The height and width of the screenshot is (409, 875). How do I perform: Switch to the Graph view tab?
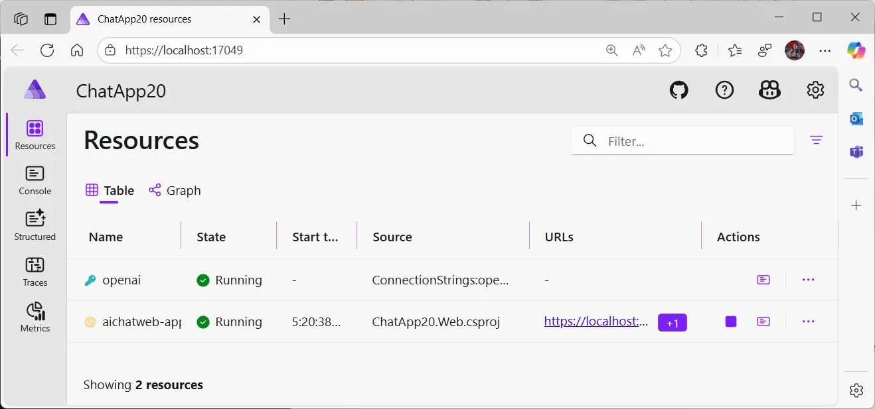click(x=175, y=190)
